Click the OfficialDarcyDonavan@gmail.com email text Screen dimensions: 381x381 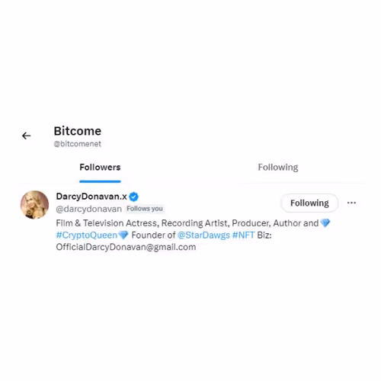point(126,247)
